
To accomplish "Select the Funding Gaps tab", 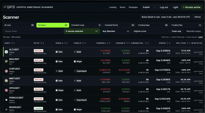I will coord(153,25).
